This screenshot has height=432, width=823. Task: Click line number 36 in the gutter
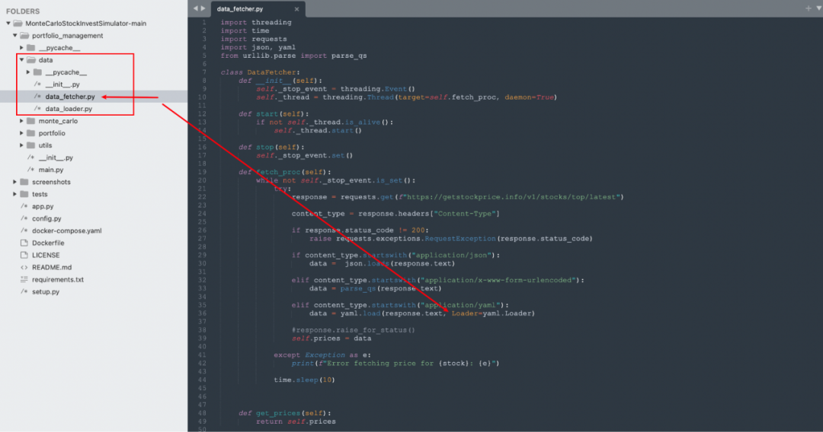[203, 313]
